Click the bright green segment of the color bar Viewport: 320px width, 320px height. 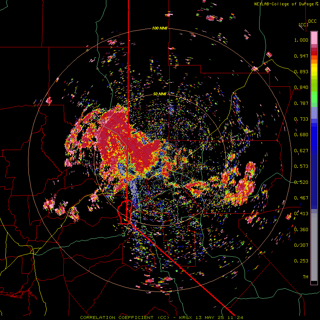314,97
